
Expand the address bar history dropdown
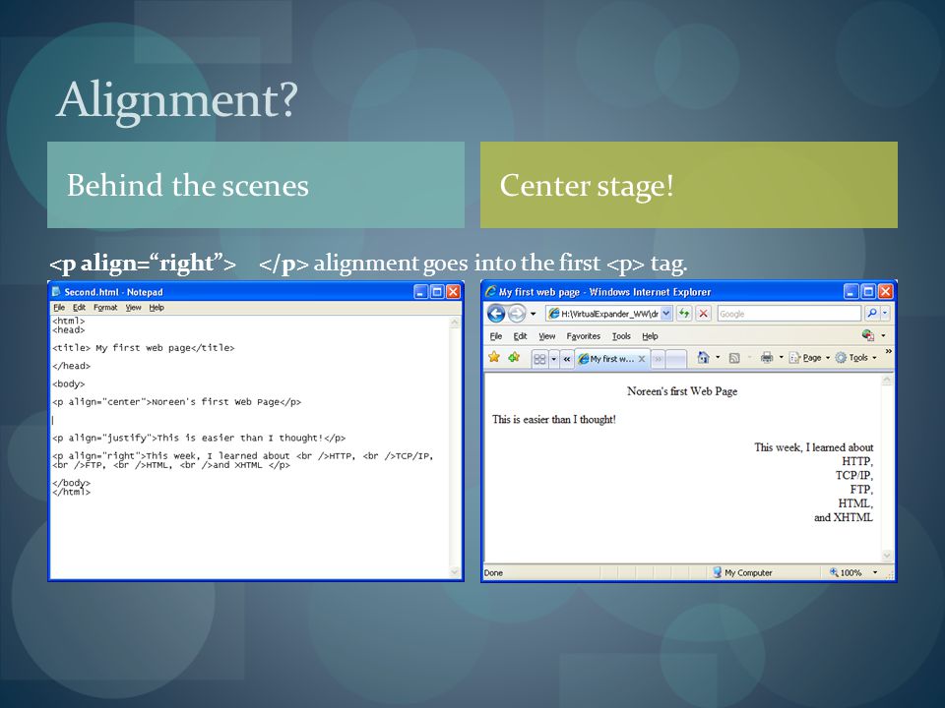coord(666,314)
